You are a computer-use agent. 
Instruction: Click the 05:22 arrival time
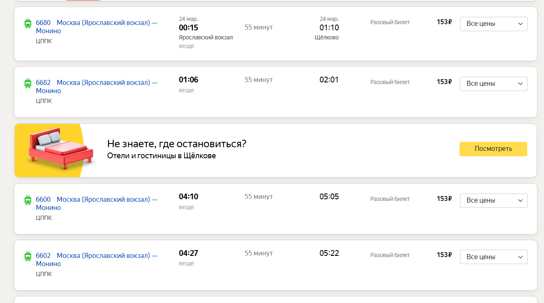tap(329, 253)
